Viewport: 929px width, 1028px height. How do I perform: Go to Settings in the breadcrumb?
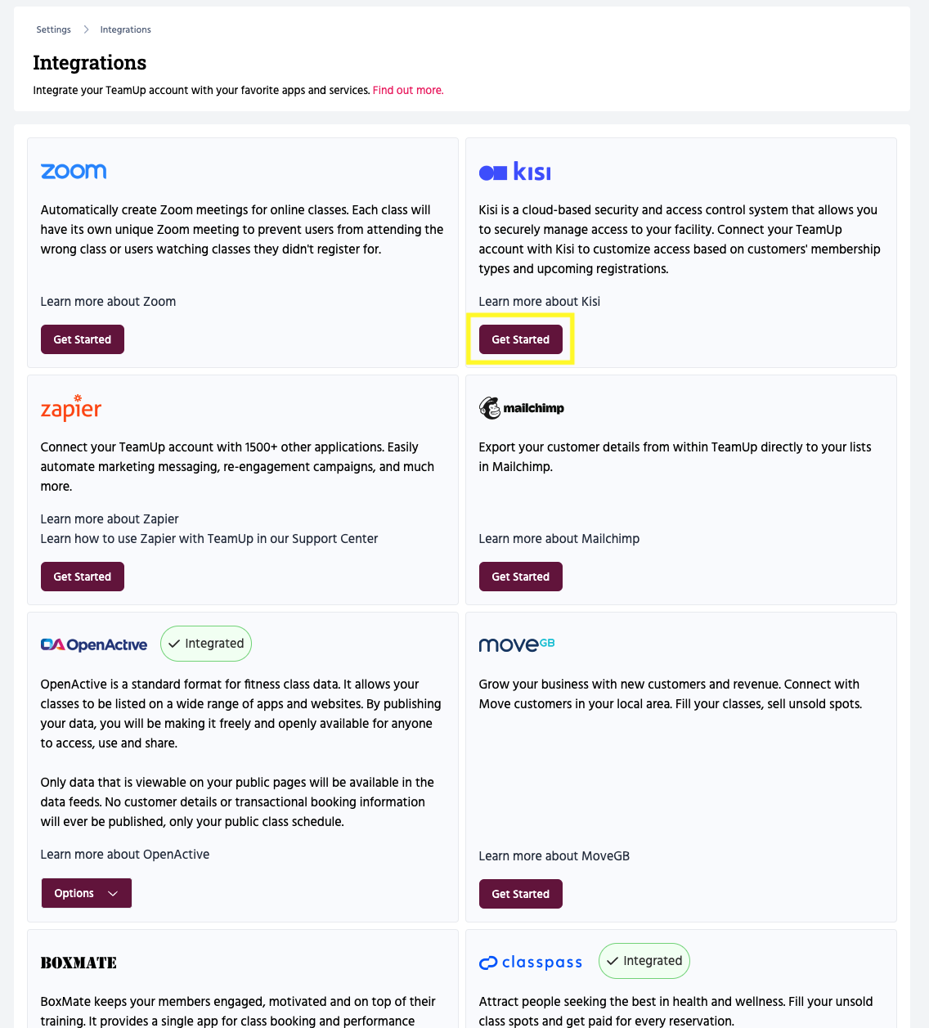point(54,29)
